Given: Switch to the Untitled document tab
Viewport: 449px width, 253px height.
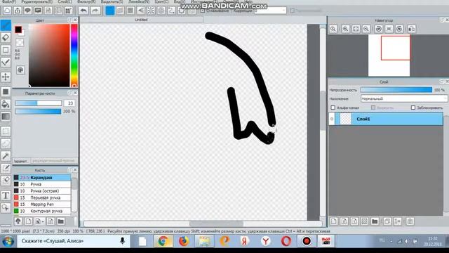Looking at the screenshot, I should 141,20.
